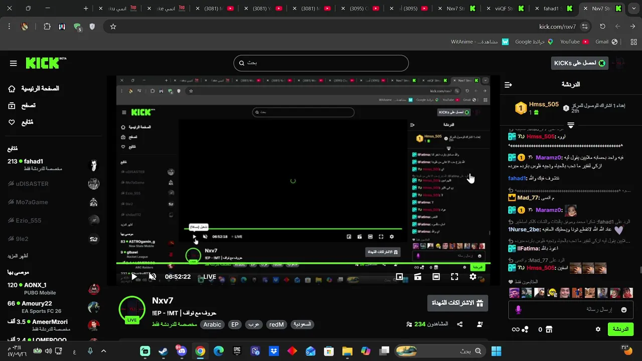Open the chat emoji picker
Image resolution: width=642 pixels, height=361 pixels.
[624, 310]
